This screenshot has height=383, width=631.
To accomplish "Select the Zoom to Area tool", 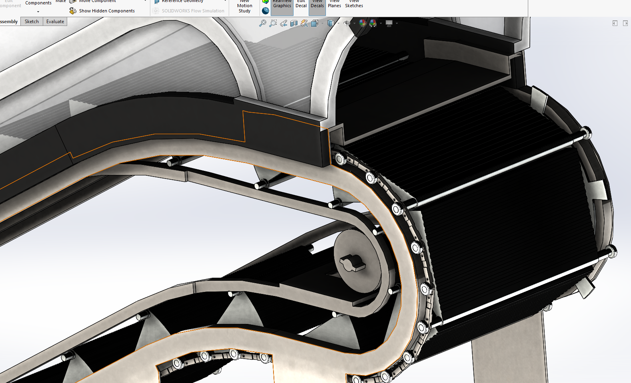I will (273, 23).
